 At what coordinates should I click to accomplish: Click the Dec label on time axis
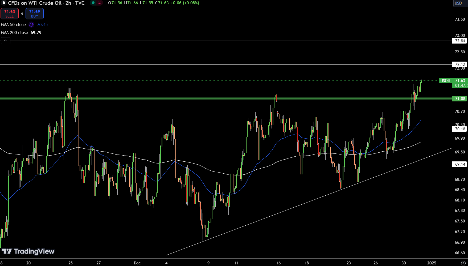(137, 263)
